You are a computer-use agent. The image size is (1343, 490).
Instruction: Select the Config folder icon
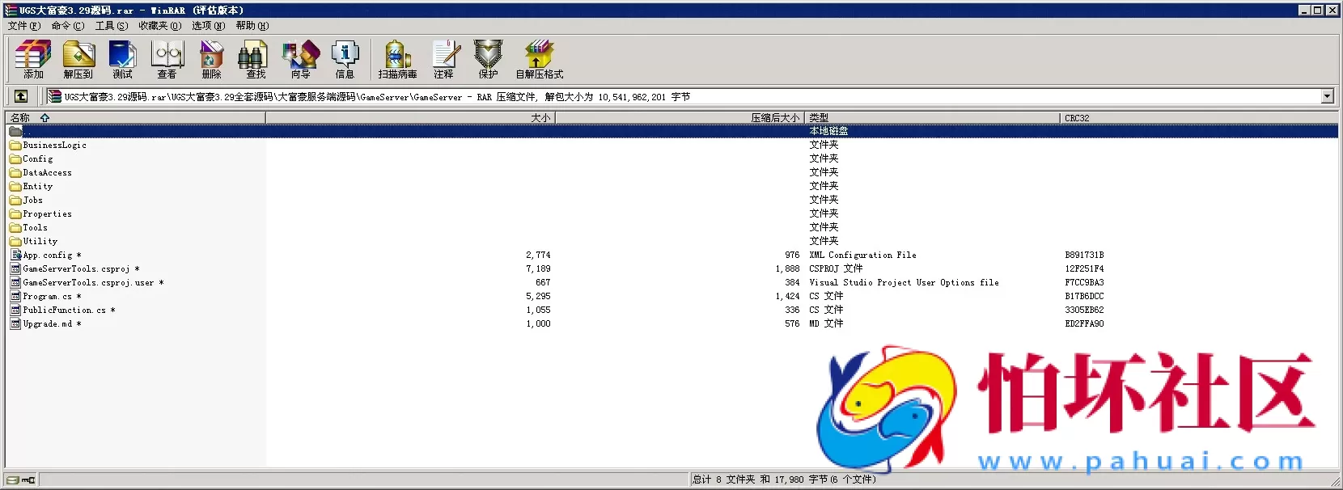pyautogui.click(x=15, y=159)
